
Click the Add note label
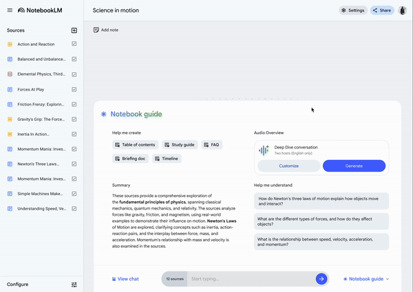tap(109, 30)
